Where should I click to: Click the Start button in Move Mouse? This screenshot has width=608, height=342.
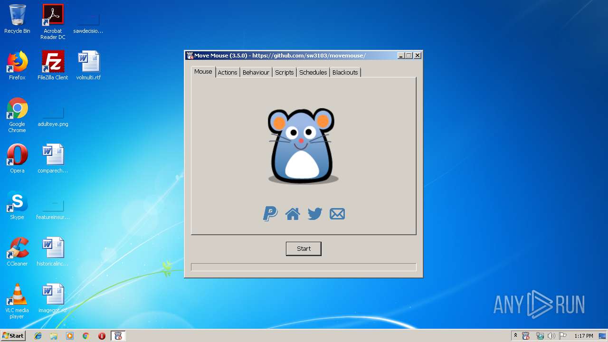tap(304, 248)
